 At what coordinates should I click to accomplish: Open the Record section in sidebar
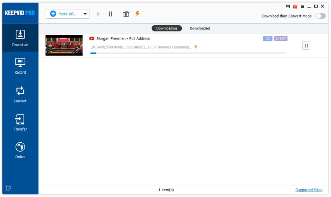pos(20,66)
